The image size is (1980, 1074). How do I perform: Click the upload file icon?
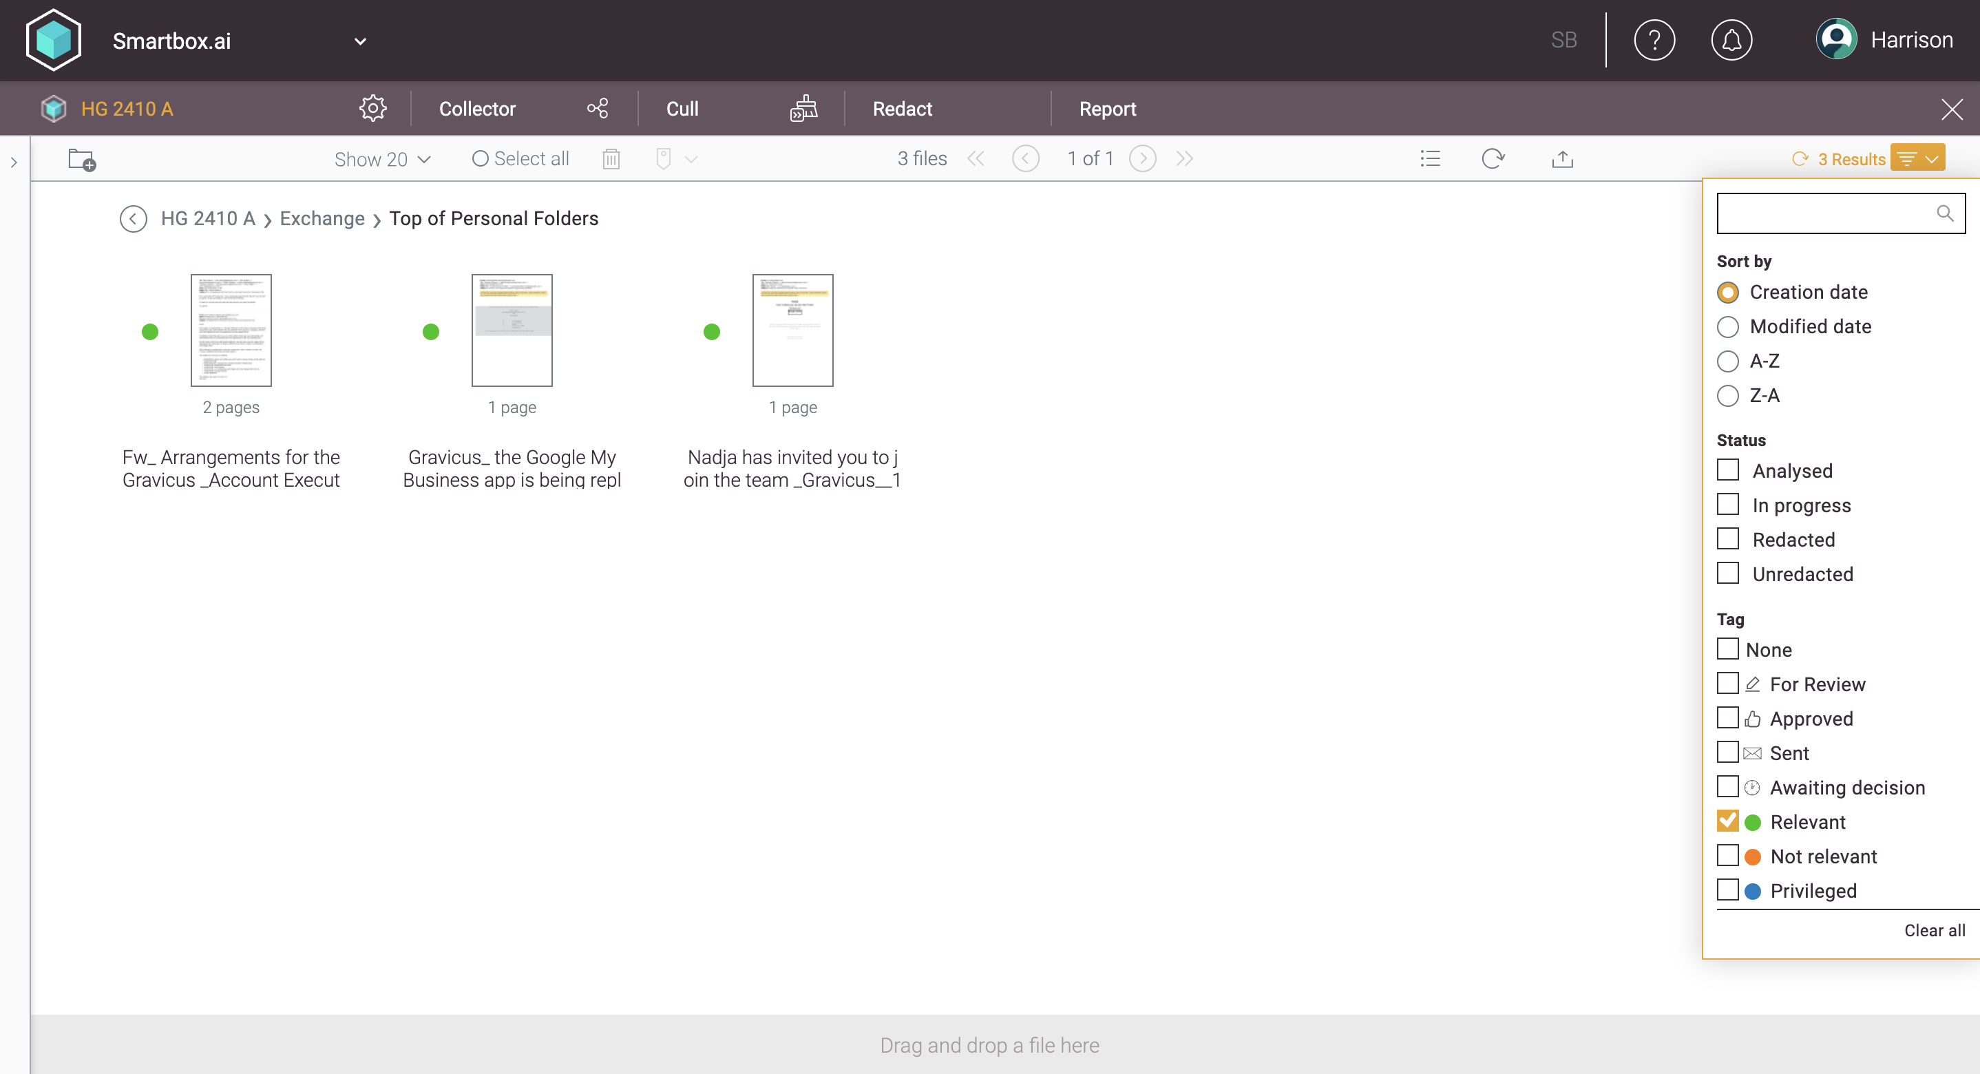point(1562,159)
